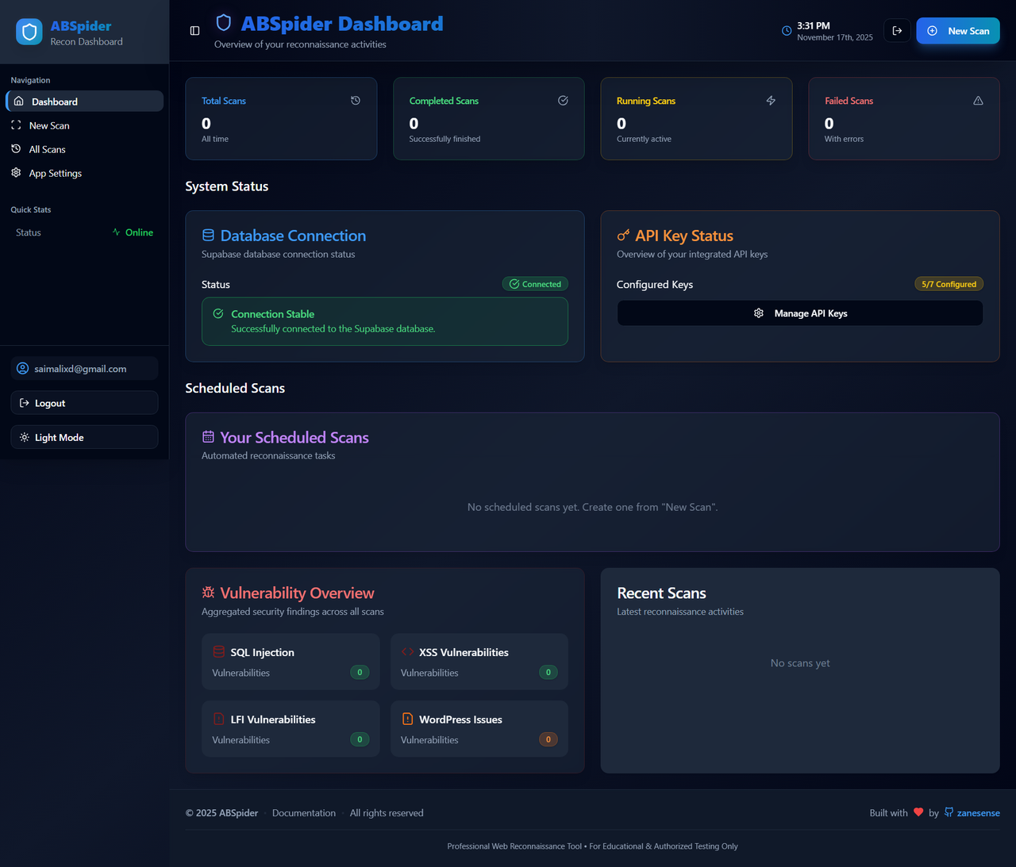Viewport: 1016px width, 867px height.
Task: Switch to Light Mode
Action: point(84,437)
